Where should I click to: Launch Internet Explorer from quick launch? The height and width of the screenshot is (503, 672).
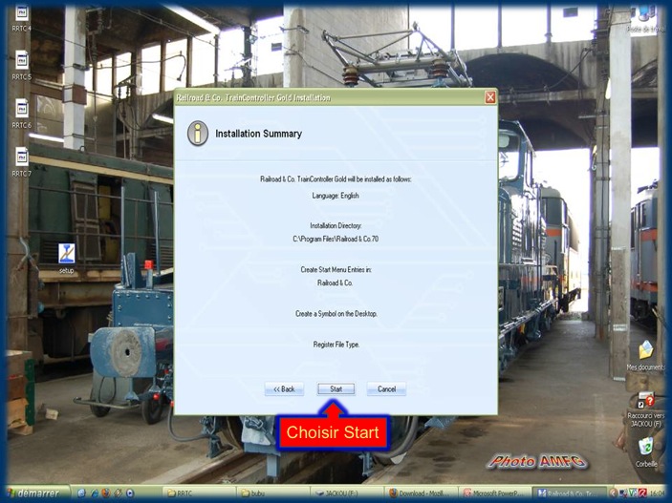pyautogui.click(x=94, y=493)
